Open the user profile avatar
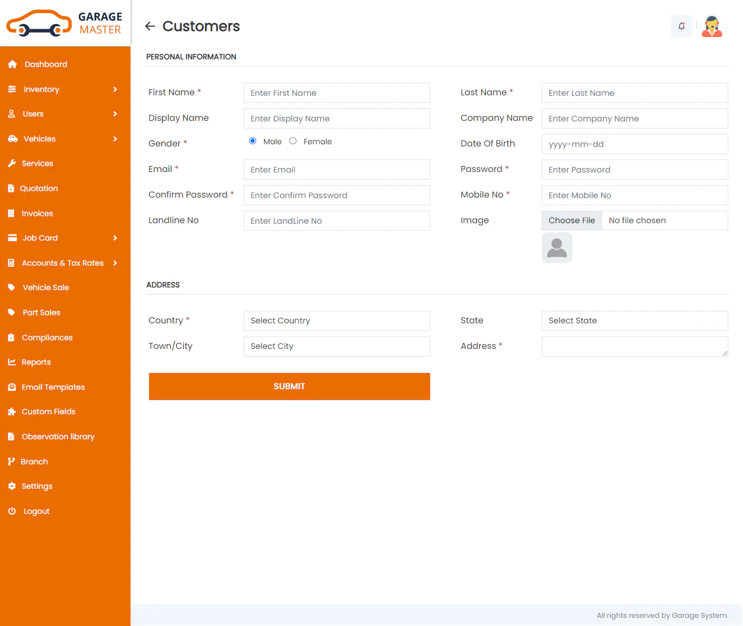Viewport: 743px width, 626px height. pyautogui.click(x=711, y=26)
